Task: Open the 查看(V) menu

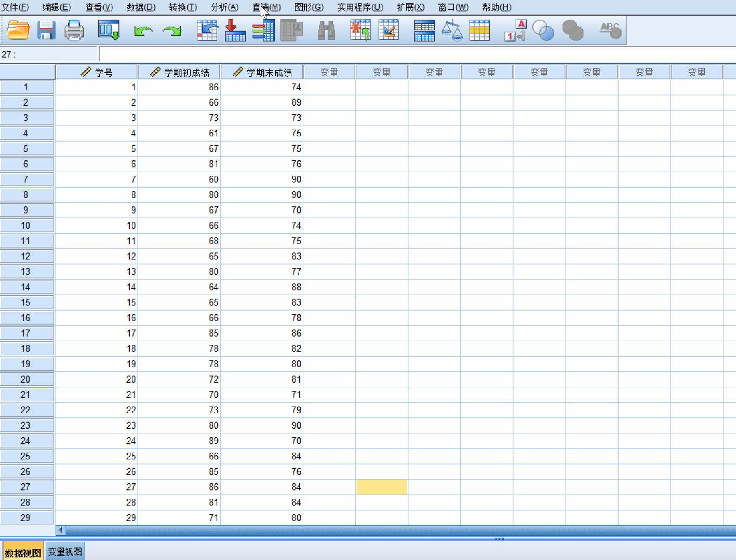Action: [99, 7]
